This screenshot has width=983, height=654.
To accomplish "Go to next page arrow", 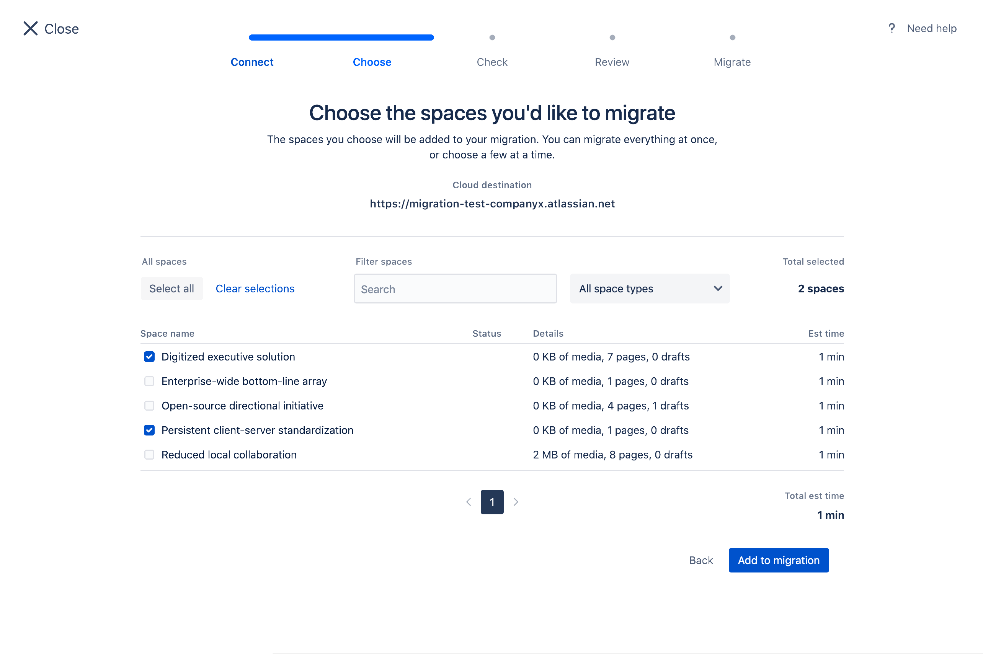I will [x=516, y=502].
